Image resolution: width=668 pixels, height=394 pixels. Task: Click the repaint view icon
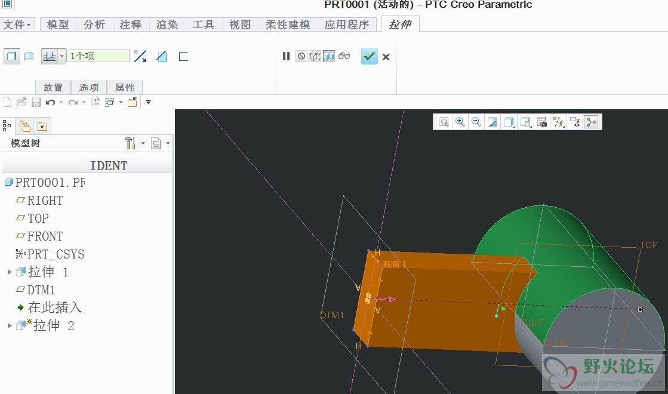point(492,122)
